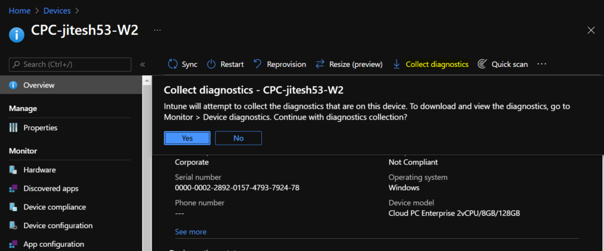
Task: Click the Collect diagnostics dialog heading
Action: click(x=254, y=90)
